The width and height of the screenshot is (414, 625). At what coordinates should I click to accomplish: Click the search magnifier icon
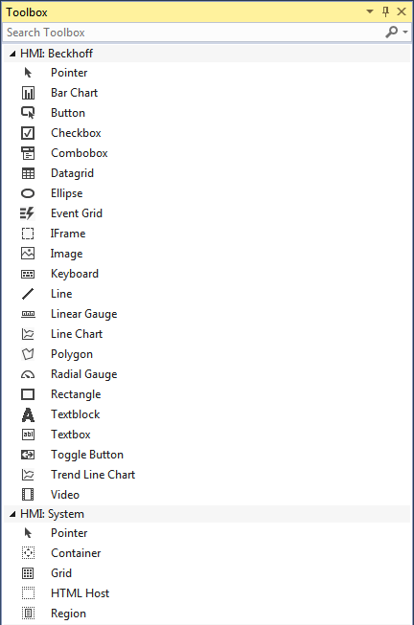(x=392, y=32)
